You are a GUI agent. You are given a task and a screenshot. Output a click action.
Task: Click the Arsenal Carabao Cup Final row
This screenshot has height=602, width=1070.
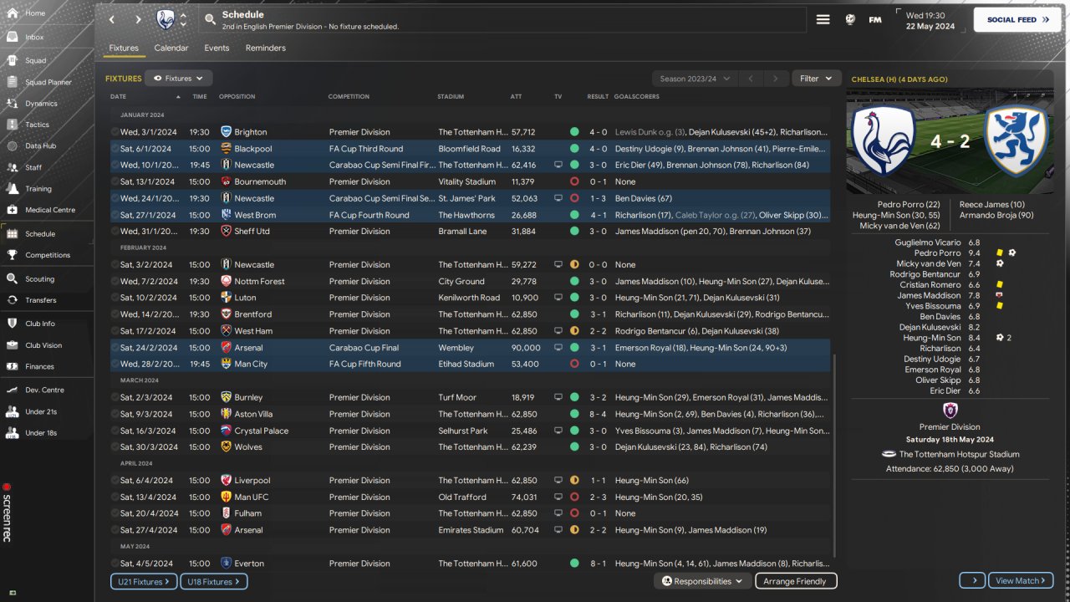(x=471, y=348)
